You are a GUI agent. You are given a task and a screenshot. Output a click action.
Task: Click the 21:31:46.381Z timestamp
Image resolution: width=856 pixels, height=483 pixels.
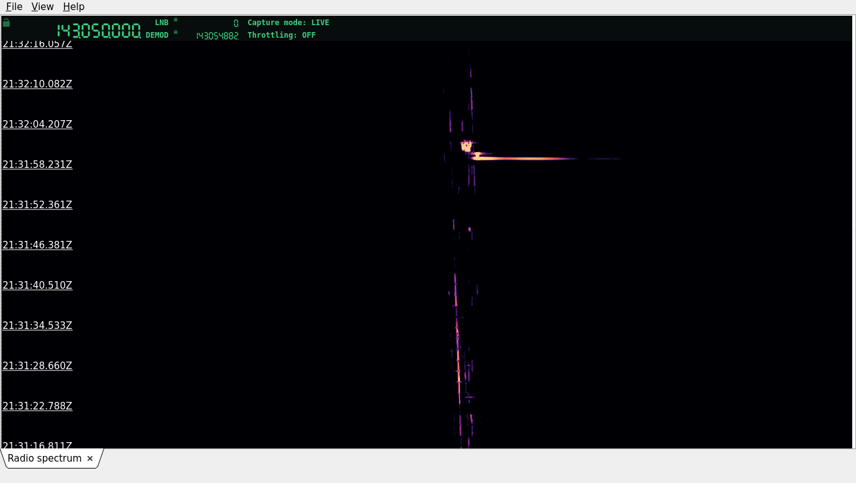point(37,245)
